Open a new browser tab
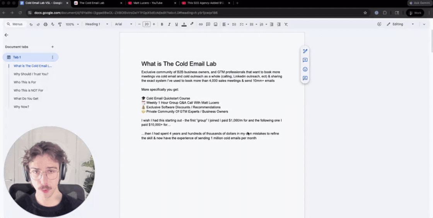The height and width of the screenshot is (218, 433). (237, 3)
